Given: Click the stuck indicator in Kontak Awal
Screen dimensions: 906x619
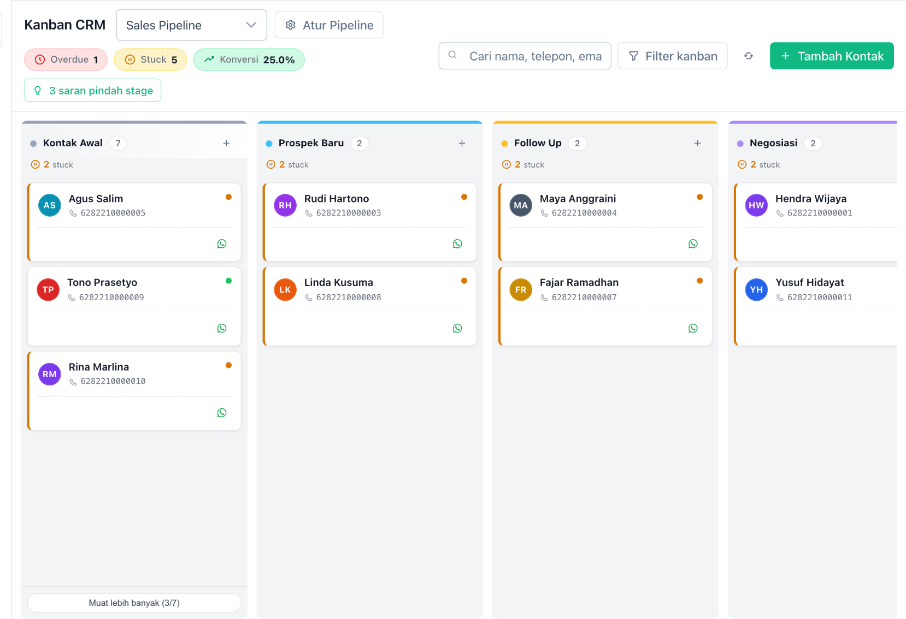Looking at the screenshot, I should pos(52,164).
